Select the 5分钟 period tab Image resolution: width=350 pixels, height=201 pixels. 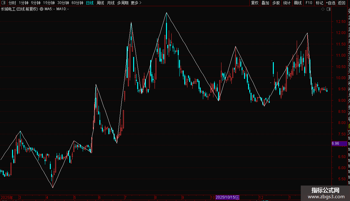pos(36,3)
